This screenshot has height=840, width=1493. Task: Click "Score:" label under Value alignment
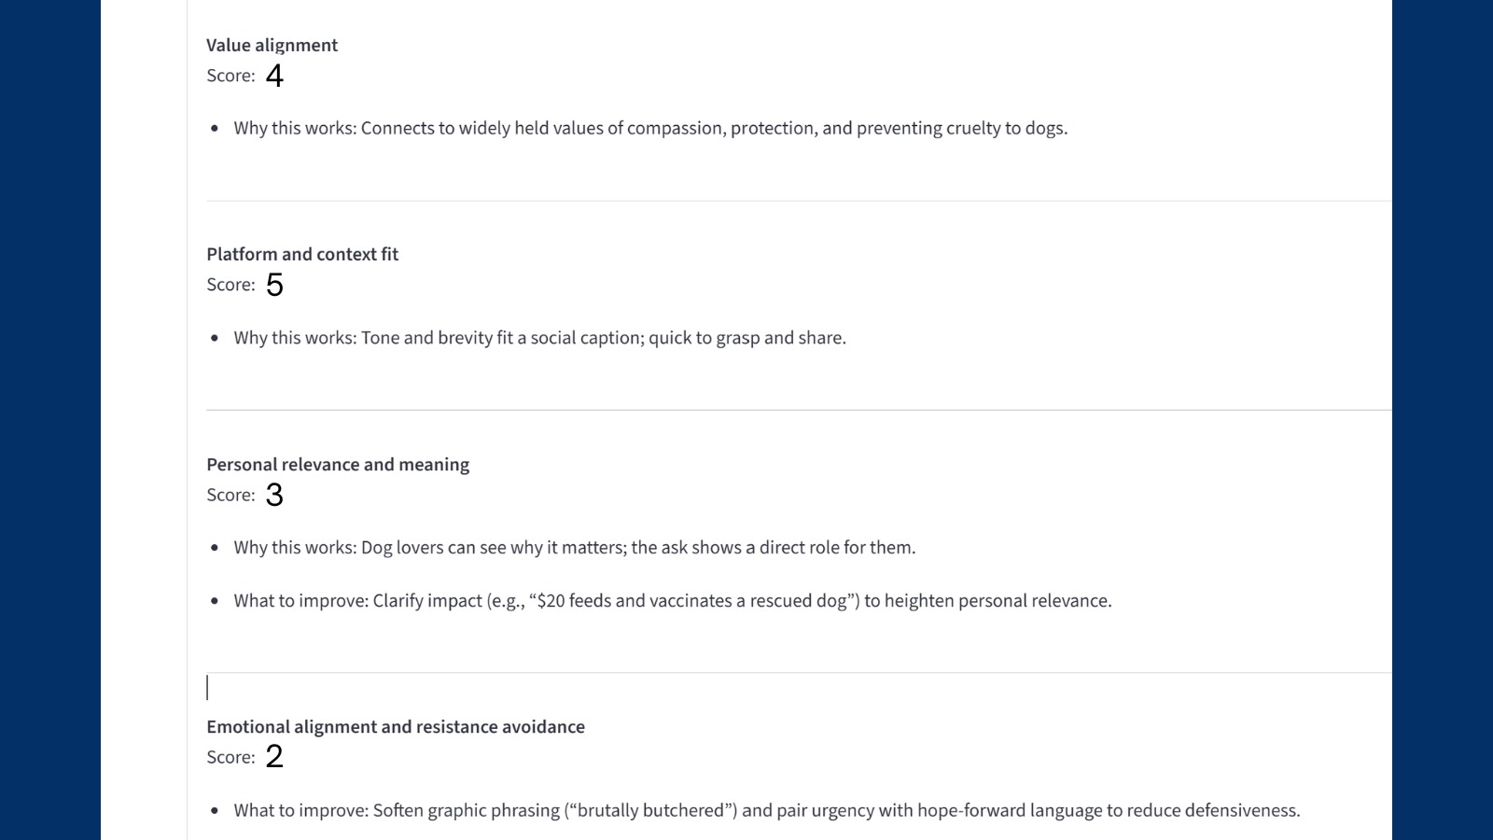click(x=230, y=76)
